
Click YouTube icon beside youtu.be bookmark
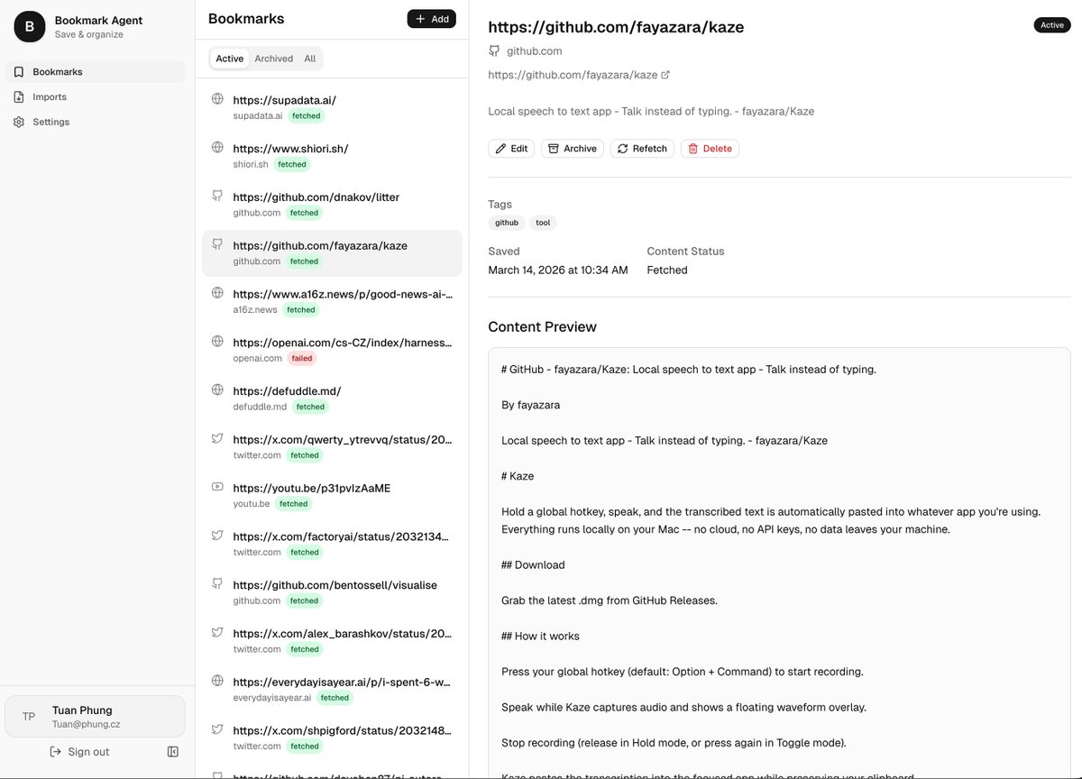(x=217, y=486)
